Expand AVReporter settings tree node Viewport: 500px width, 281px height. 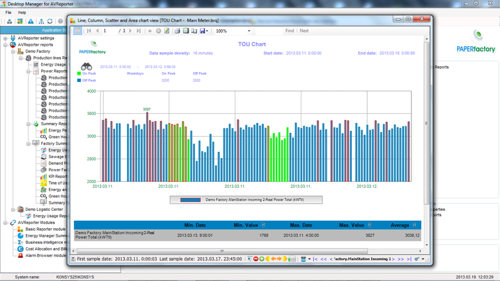[x=5, y=38]
